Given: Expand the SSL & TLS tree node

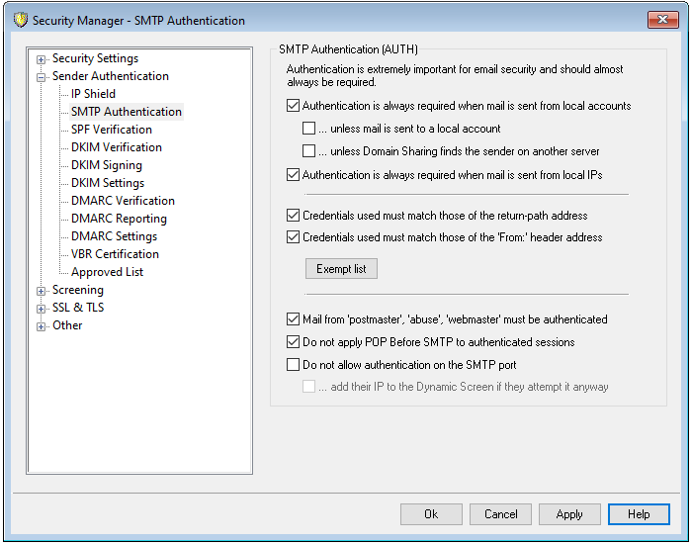Looking at the screenshot, I should pyautogui.click(x=42, y=309).
